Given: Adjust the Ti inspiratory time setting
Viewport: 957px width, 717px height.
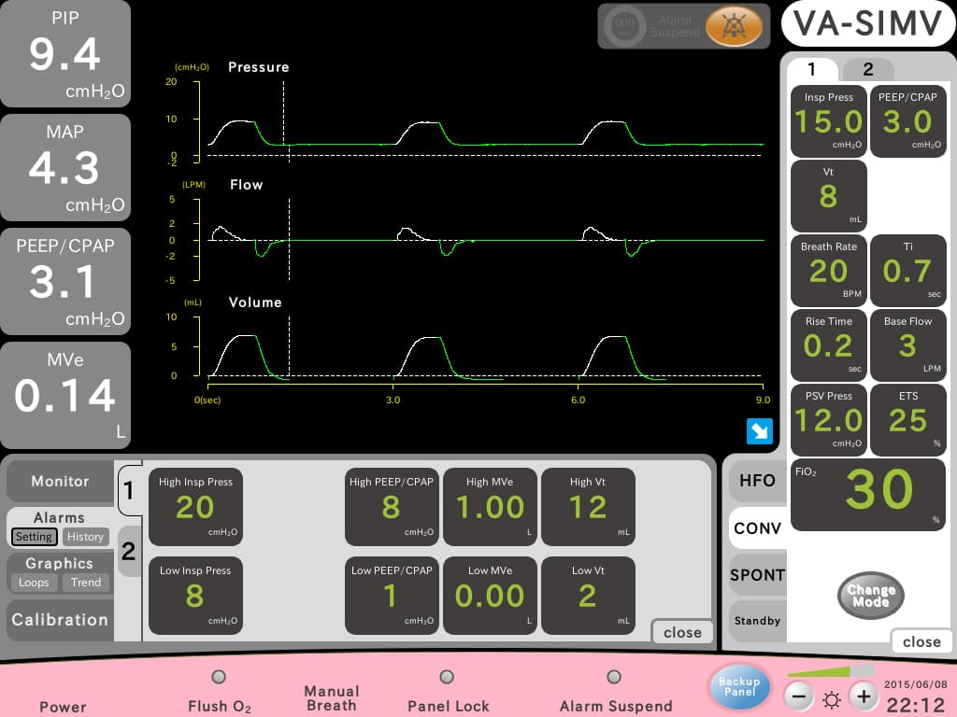Looking at the screenshot, I should click(908, 271).
